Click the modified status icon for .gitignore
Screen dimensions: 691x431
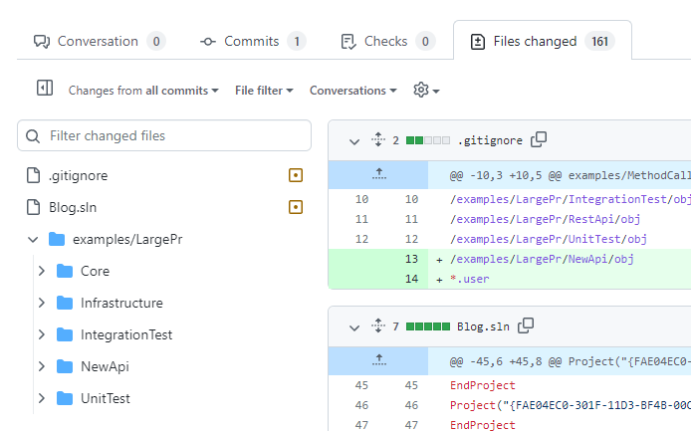coord(295,175)
